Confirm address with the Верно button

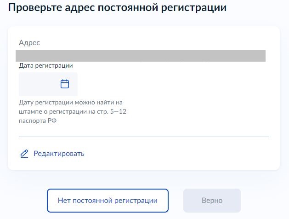[x=212, y=201]
